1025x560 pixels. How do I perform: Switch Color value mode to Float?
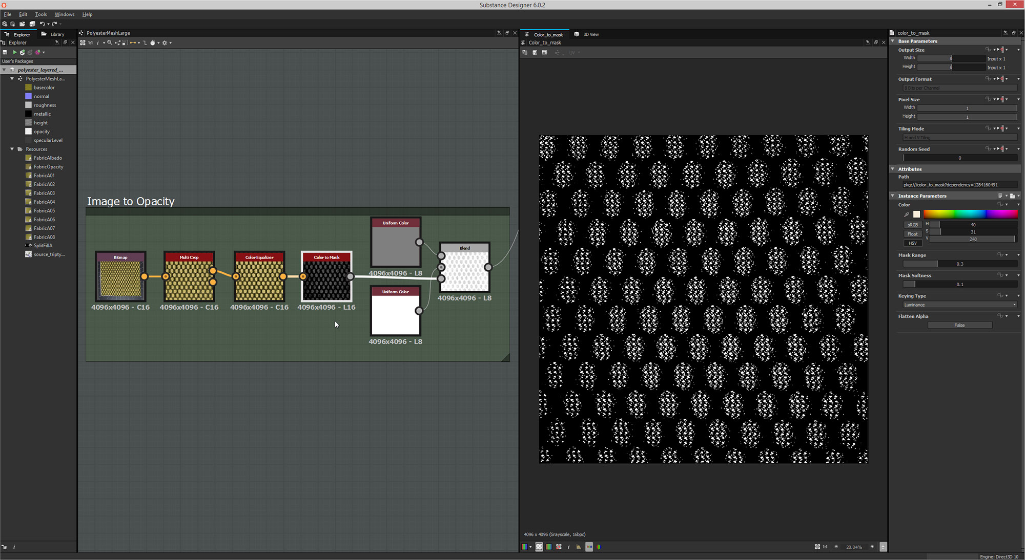(x=913, y=233)
